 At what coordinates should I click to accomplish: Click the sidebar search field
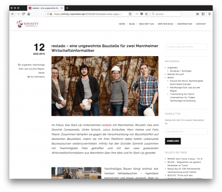point(186,47)
